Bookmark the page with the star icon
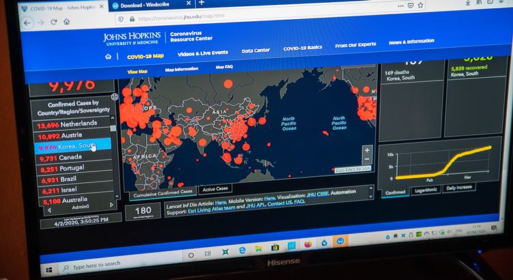This screenshot has width=513, height=280. coord(420,5)
